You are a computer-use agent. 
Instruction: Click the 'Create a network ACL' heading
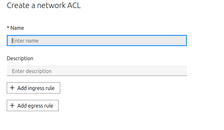44,5
